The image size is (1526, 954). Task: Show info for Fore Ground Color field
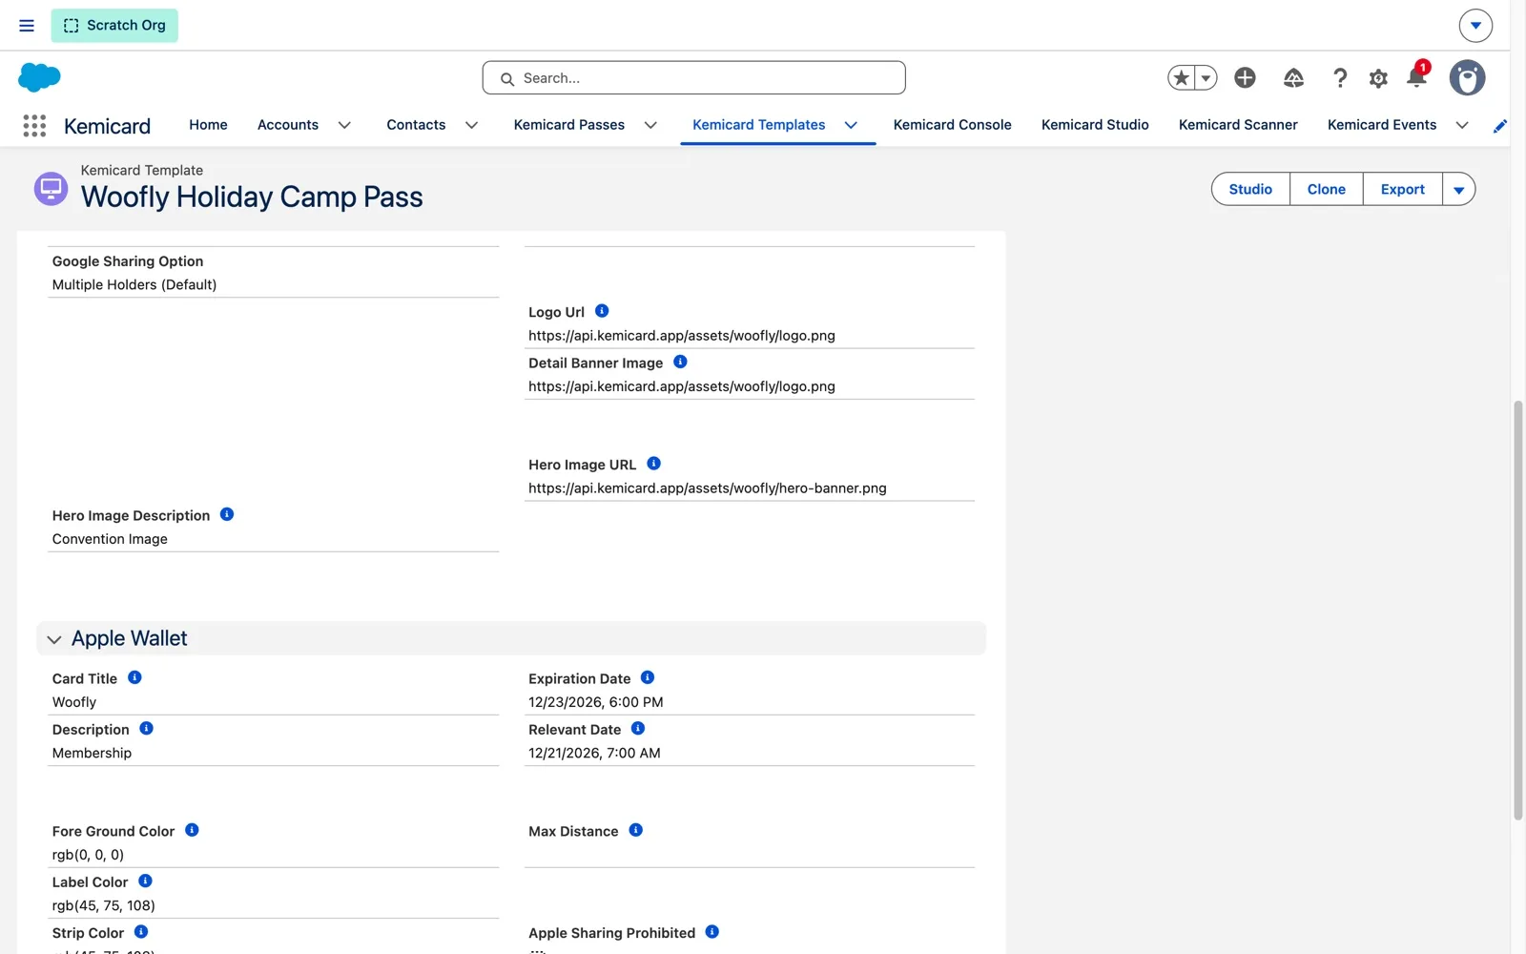(x=192, y=830)
